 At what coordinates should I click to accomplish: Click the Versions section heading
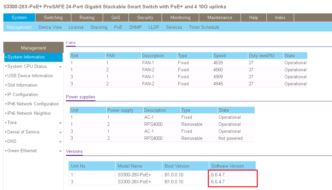coord(74,152)
